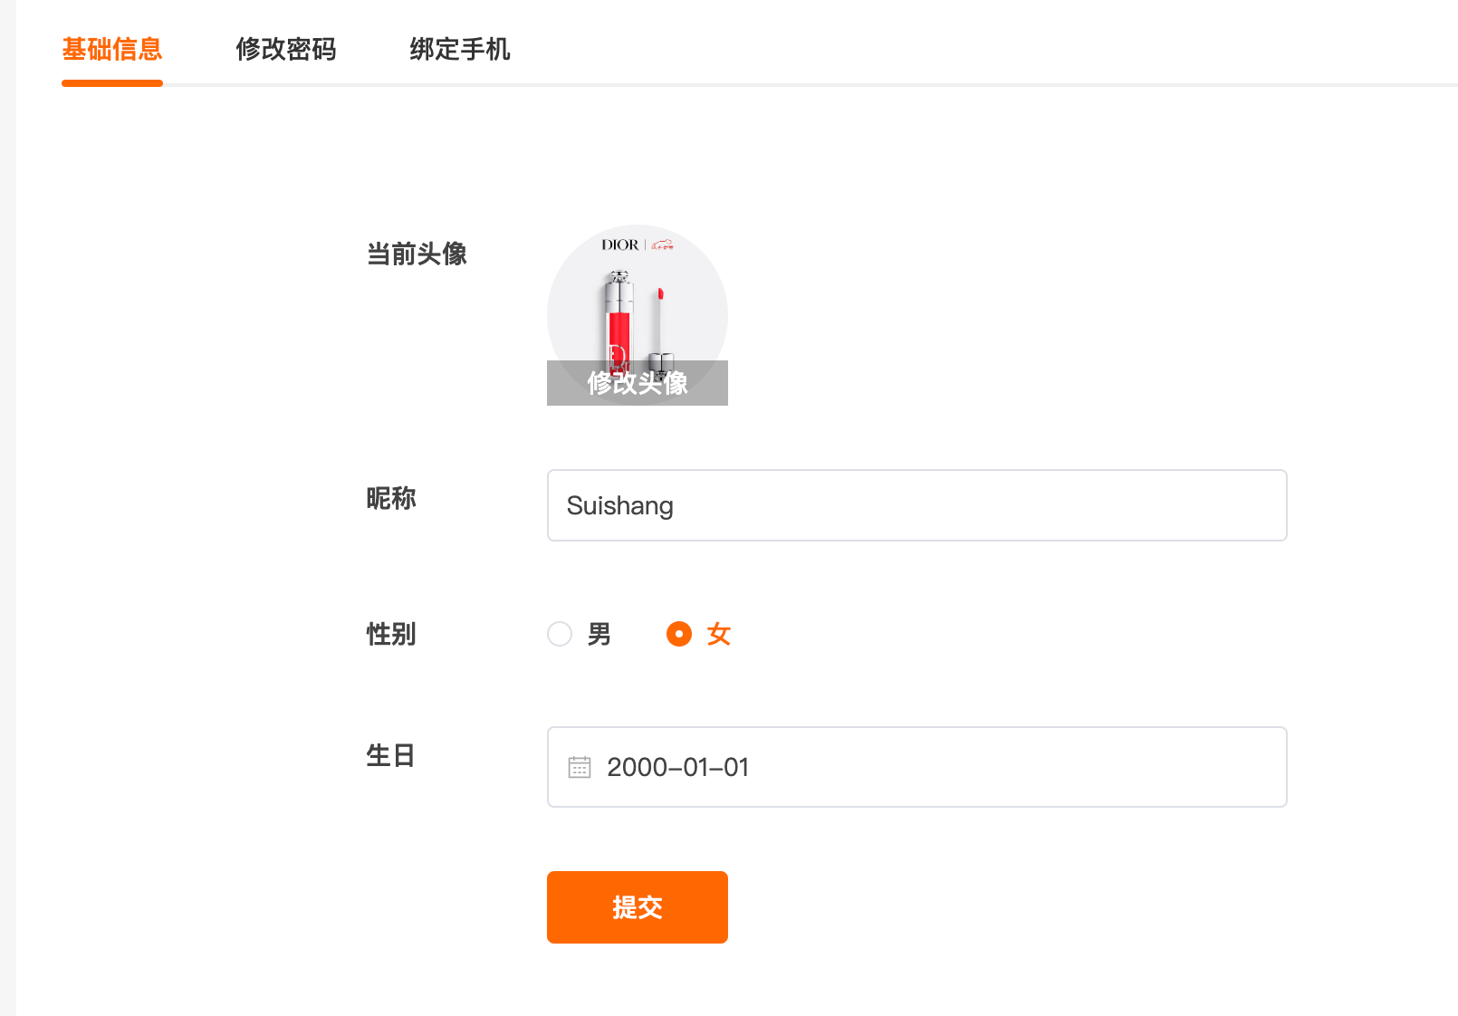Click the 生日 field label
The width and height of the screenshot is (1458, 1016).
391,755
